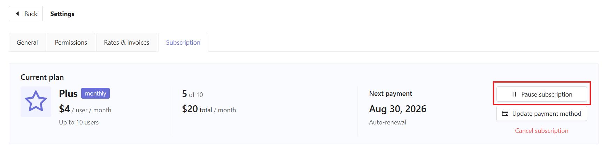
Task: Click the monthly billing badge
Action: [x=95, y=93]
